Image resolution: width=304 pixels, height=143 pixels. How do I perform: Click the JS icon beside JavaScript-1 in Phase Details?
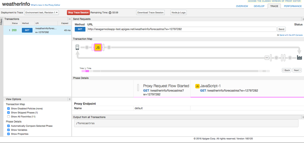point(197,86)
